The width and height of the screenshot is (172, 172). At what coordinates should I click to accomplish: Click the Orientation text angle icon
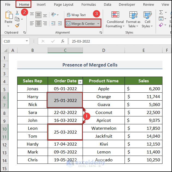coord(54,15)
